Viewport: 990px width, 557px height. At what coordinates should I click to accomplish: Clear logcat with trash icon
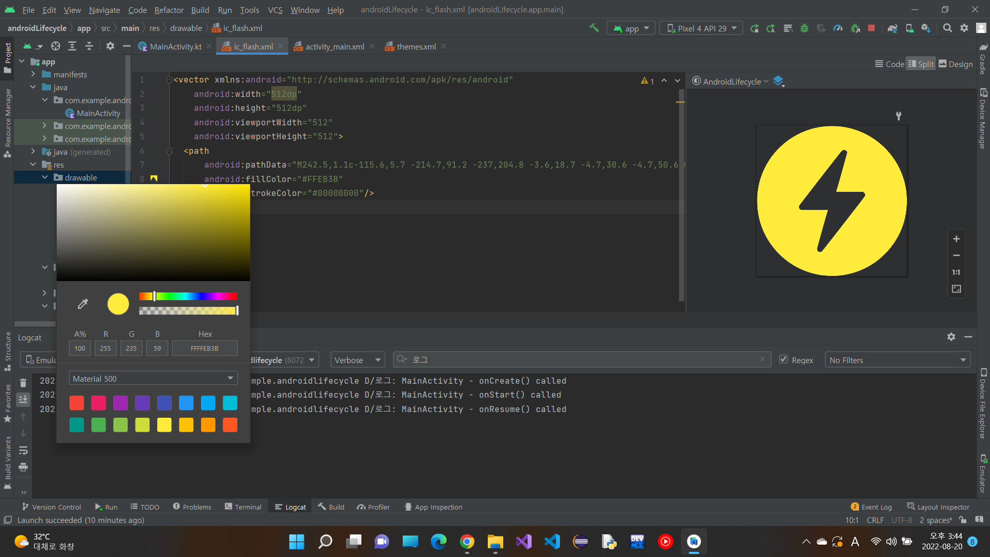[x=23, y=383]
